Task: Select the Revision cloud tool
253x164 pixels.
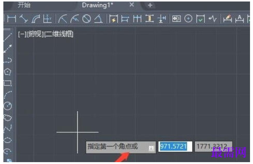Action: 7,118
